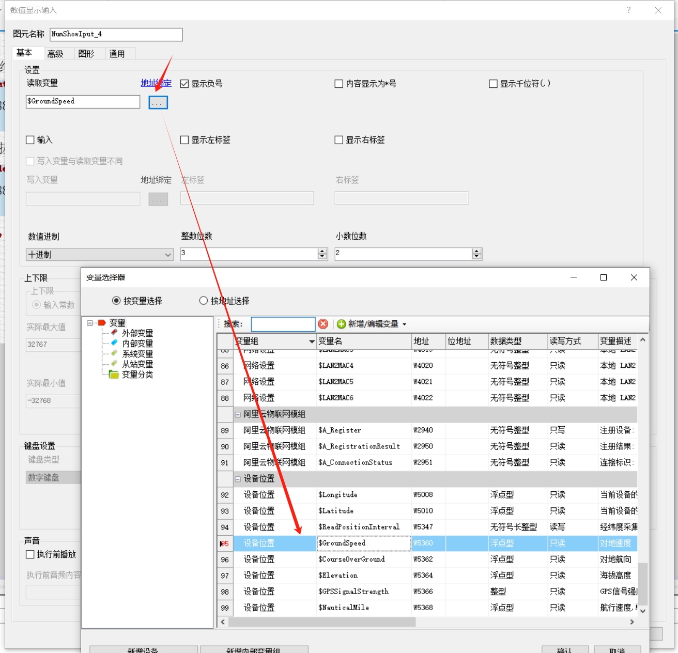Enable the 显示千位符 checkbox
The image size is (678, 653).
click(x=493, y=84)
